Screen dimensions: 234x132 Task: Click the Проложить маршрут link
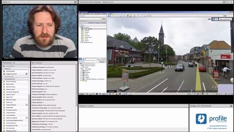point(94,23)
